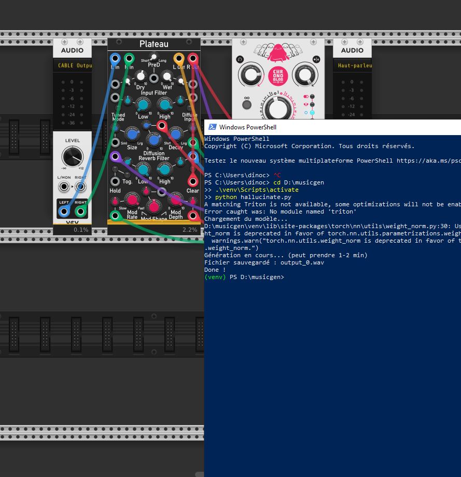461x477 pixels.
Task: Click the PreD knob on Plateau
Action: point(154,57)
